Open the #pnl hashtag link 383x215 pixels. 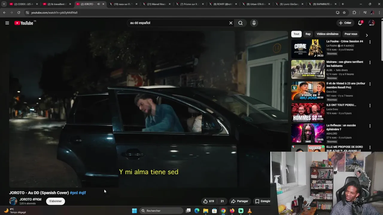[x=74, y=193]
